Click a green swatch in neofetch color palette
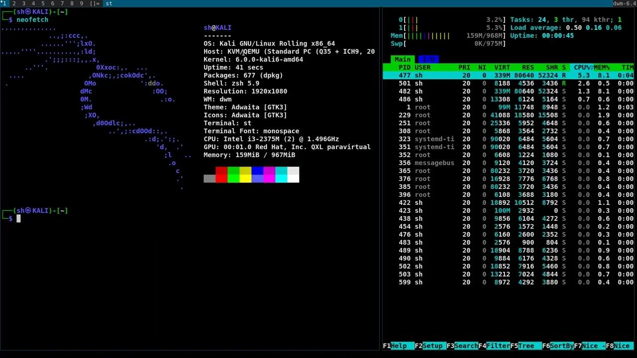The height and width of the screenshot is (358, 637). point(234,175)
